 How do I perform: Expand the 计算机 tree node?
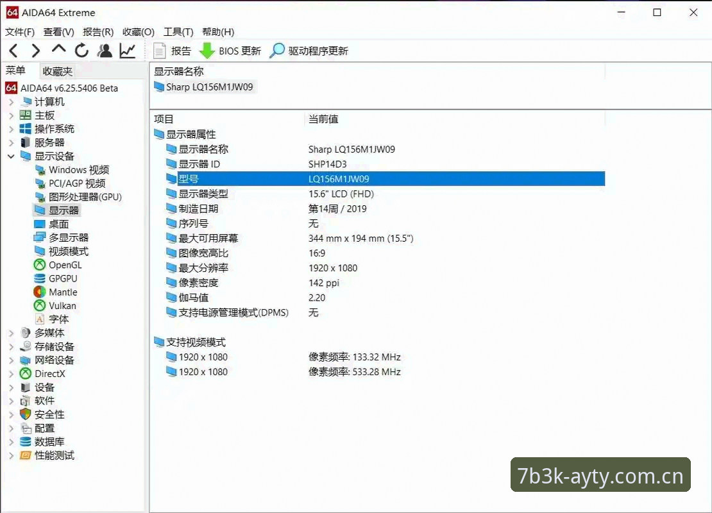(12, 102)
